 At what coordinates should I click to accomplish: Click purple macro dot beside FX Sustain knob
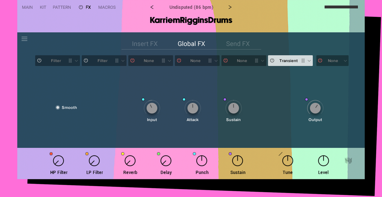225,99
